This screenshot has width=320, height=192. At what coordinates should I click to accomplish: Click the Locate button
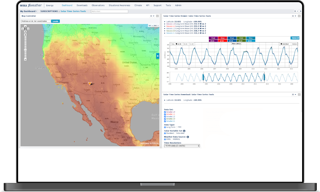(55, 21)
